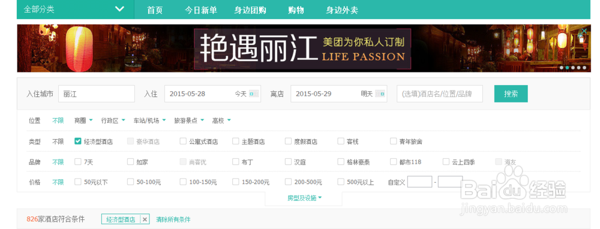This screenshot has height=229, width=600.
Task: Remove the 经济型酒店 filter tag with x
Action: coord(145,219)
